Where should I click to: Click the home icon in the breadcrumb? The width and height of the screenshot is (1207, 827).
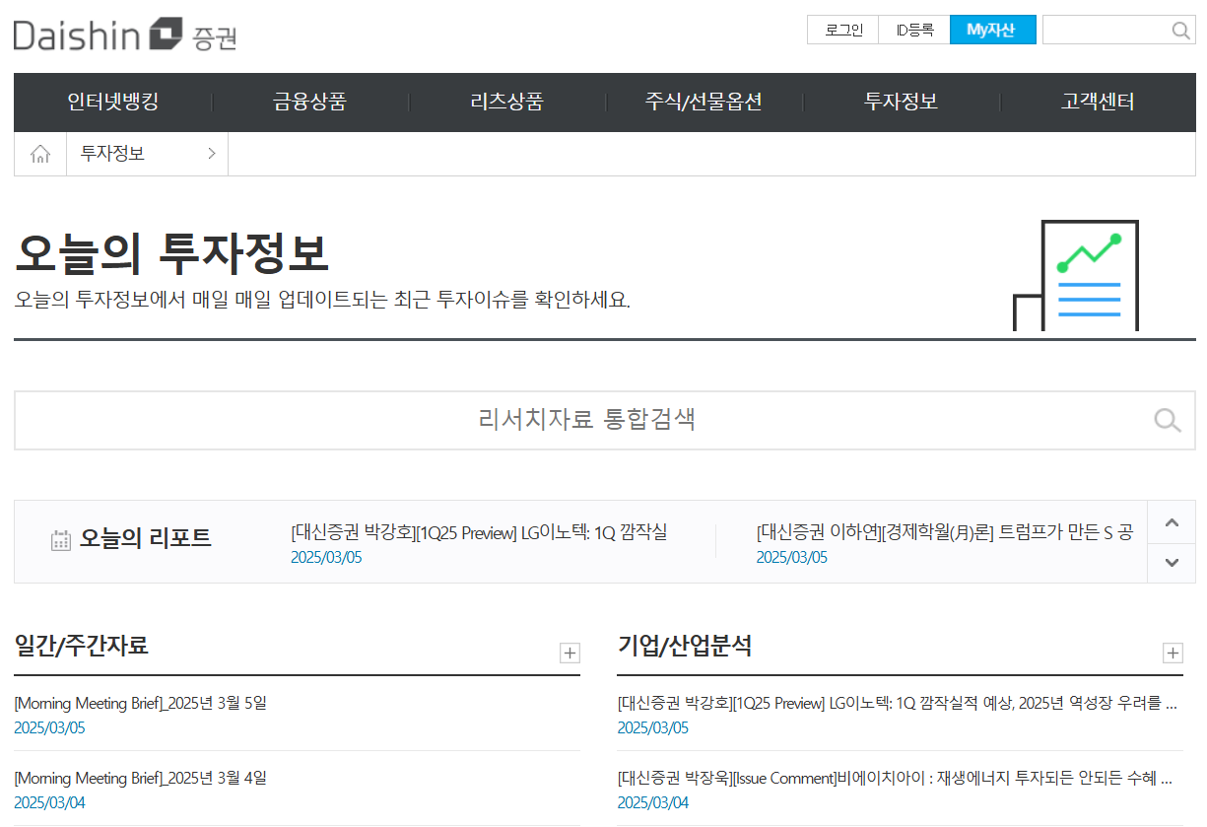coord(39,153)
